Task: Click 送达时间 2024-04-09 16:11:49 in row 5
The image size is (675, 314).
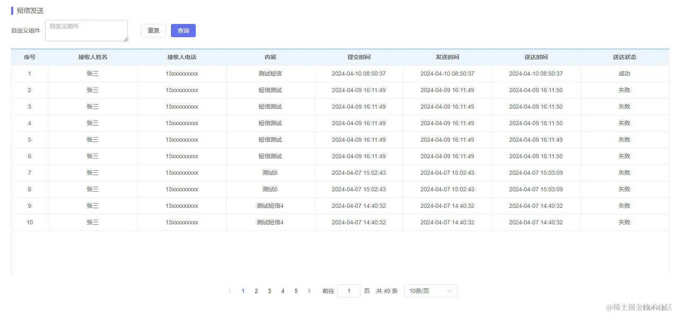Action: 536,140
